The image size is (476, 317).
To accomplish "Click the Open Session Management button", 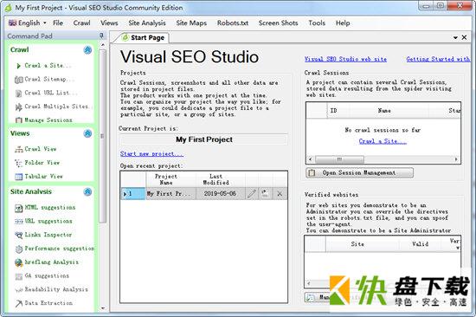I will (x=359, y=173).
